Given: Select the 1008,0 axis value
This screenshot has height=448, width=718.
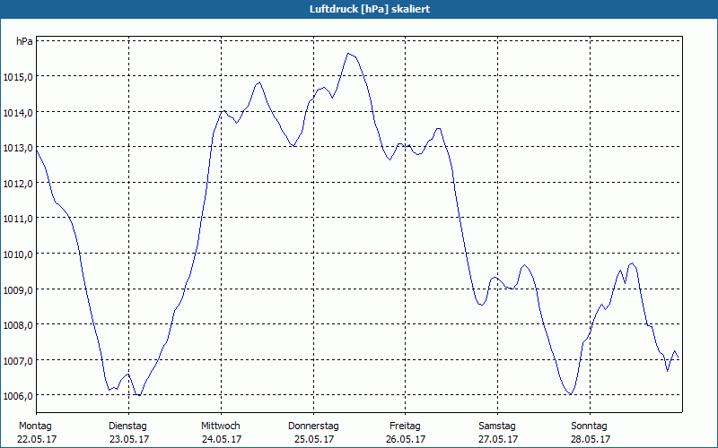Looking at the screenshot, I should click(x=18, y=325).
